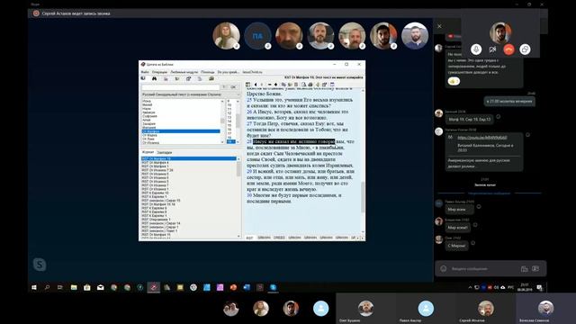Open the Windows Start menu
The width and height of the screenshot is (576, 324).
34,288
